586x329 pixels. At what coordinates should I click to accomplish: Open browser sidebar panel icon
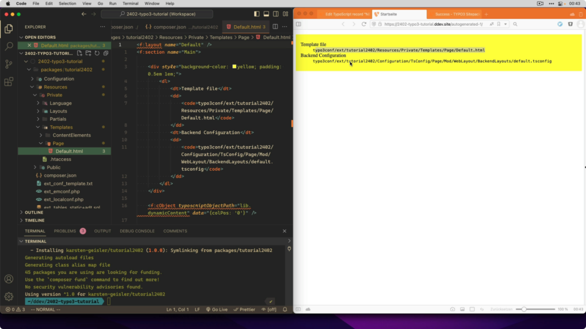click(x=299, y=24)
